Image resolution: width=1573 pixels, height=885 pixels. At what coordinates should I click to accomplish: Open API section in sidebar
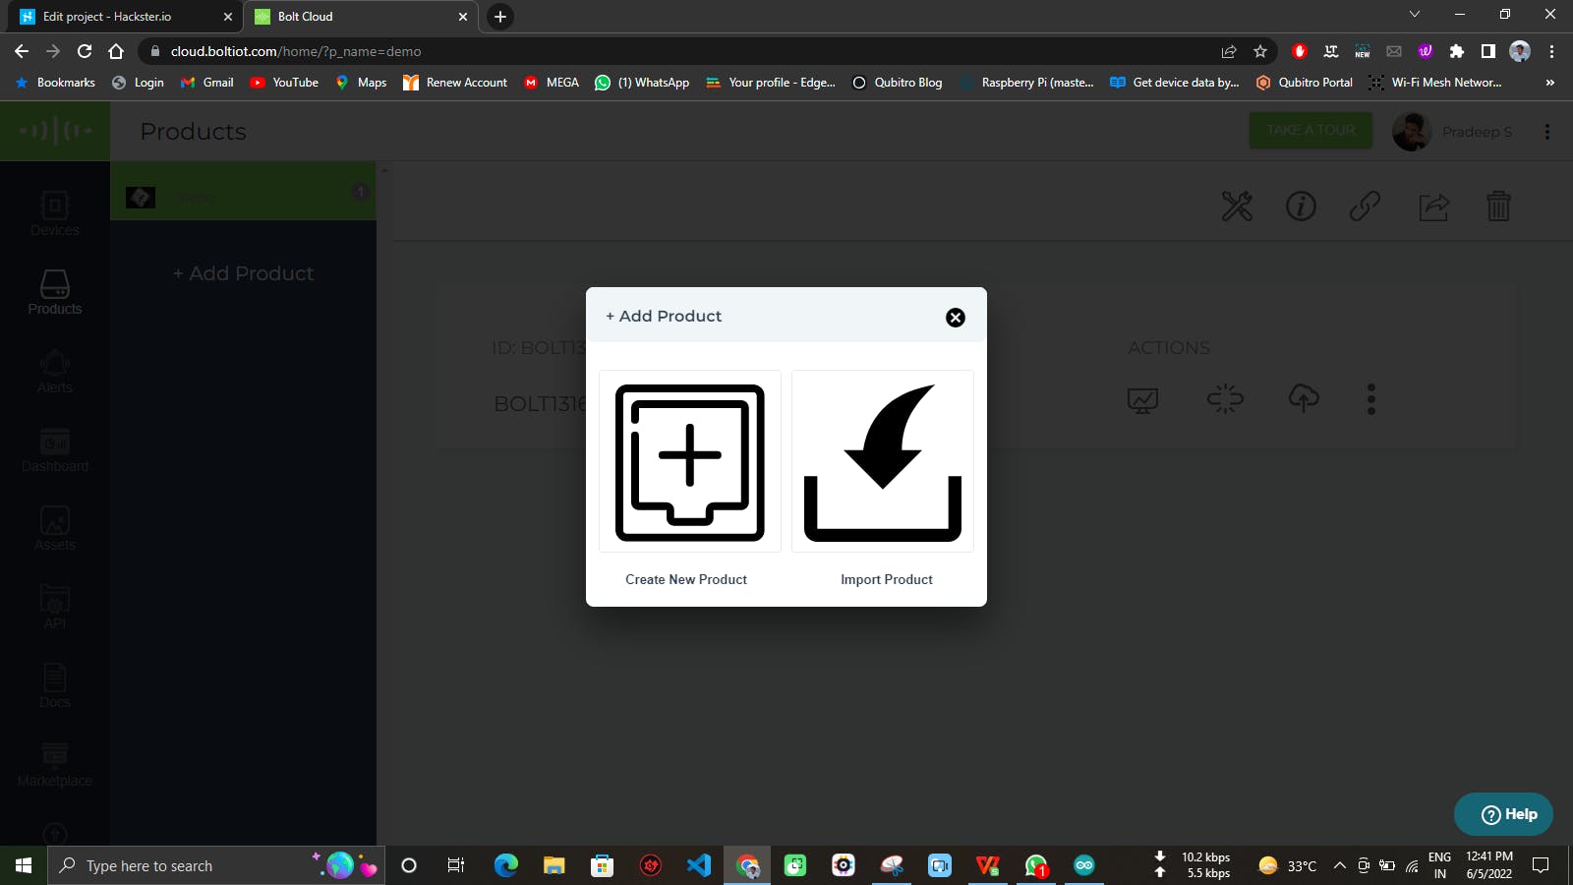pos(55,607)
